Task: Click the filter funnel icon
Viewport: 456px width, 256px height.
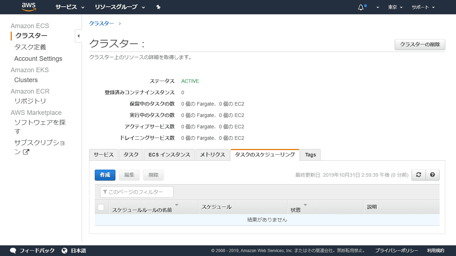Action: tap(105, 192)
